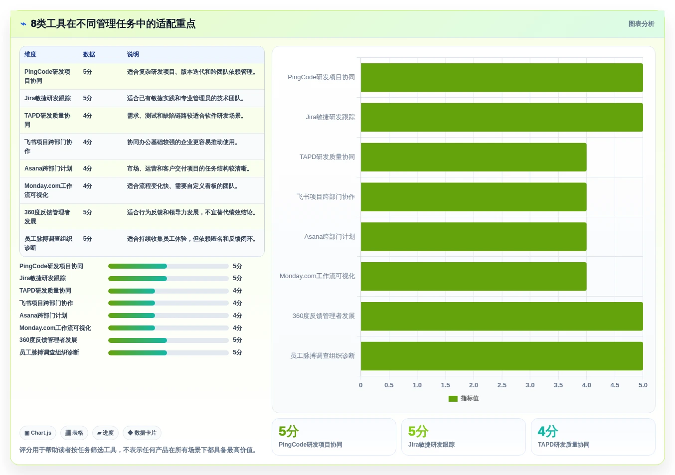Click the 飞书项目跨部门协作 bar in the chart
675x475 pixels.
tap(474, 197)
